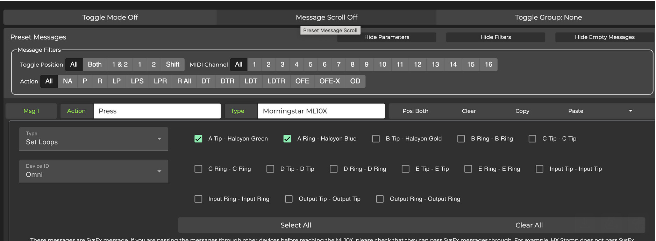This screenshot has height=241, width=656.
Task: Open Type dropdown showing Morningstar ML10X
Action: click(x=321, y=111)
